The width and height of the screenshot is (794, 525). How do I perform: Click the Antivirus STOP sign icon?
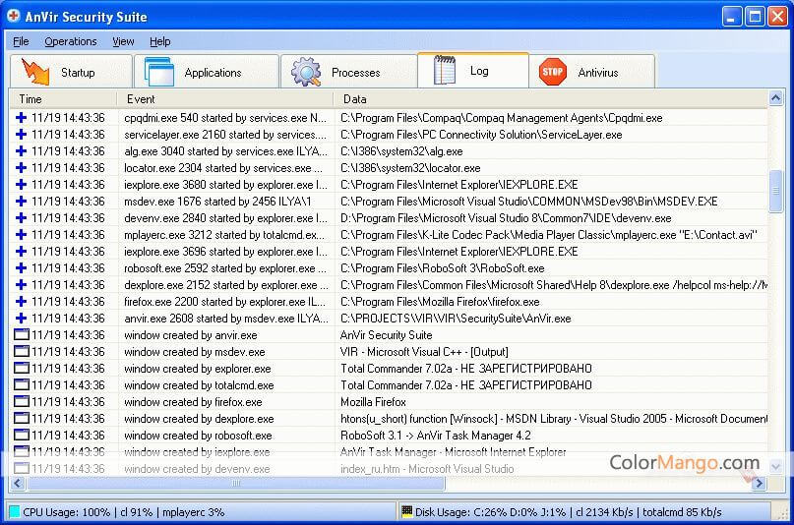(553, 72)
